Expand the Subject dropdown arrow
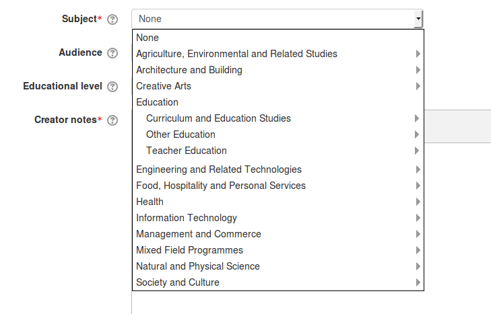The image size is (491, 314). point(418,19)
